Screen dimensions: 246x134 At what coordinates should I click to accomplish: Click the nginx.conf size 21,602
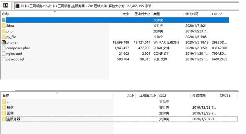tap(124, 54)
